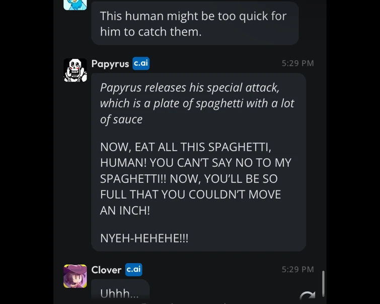Click the blue bird avatar at top
The height and width of the screenshot is (304, 380).
click(x=75, y=5)
